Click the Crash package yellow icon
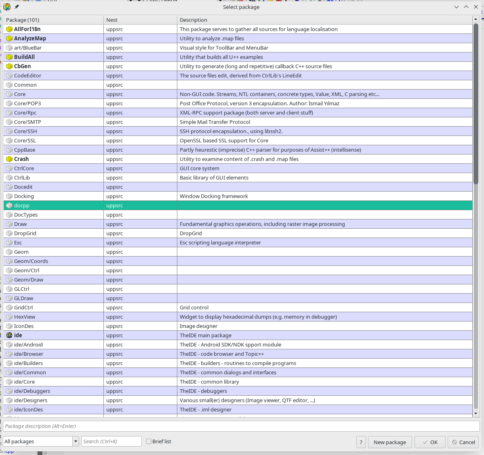484x455 pixels. [x=9, y=159]
